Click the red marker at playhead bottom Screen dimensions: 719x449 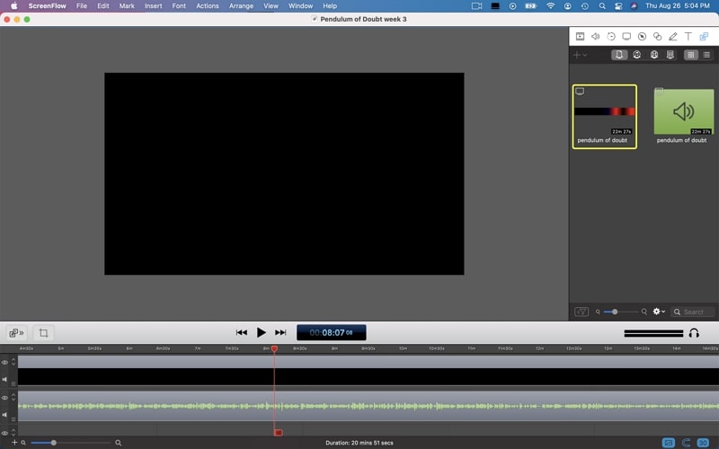click(278, 433)
